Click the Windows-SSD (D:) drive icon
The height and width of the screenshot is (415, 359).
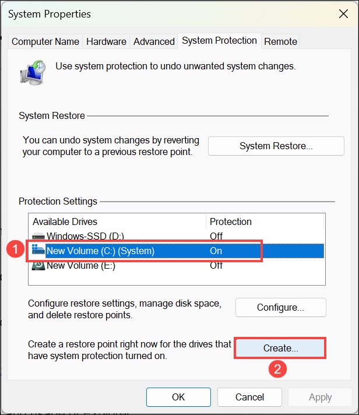click(x=38, y=236)
